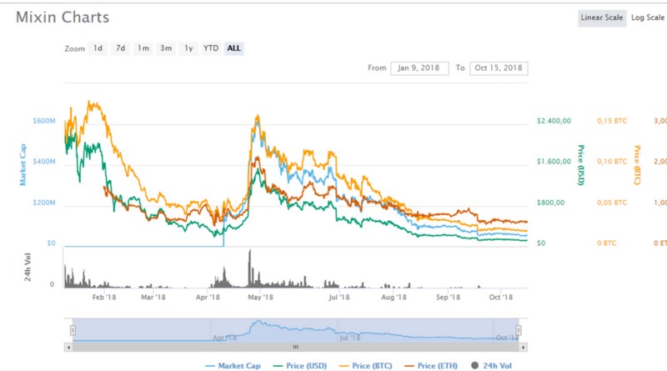The height and width of the screenshot is (371, 667).
Task: Click the Feb '18 x-axis label
Action: pyautogui.click(x=104, y=297)
